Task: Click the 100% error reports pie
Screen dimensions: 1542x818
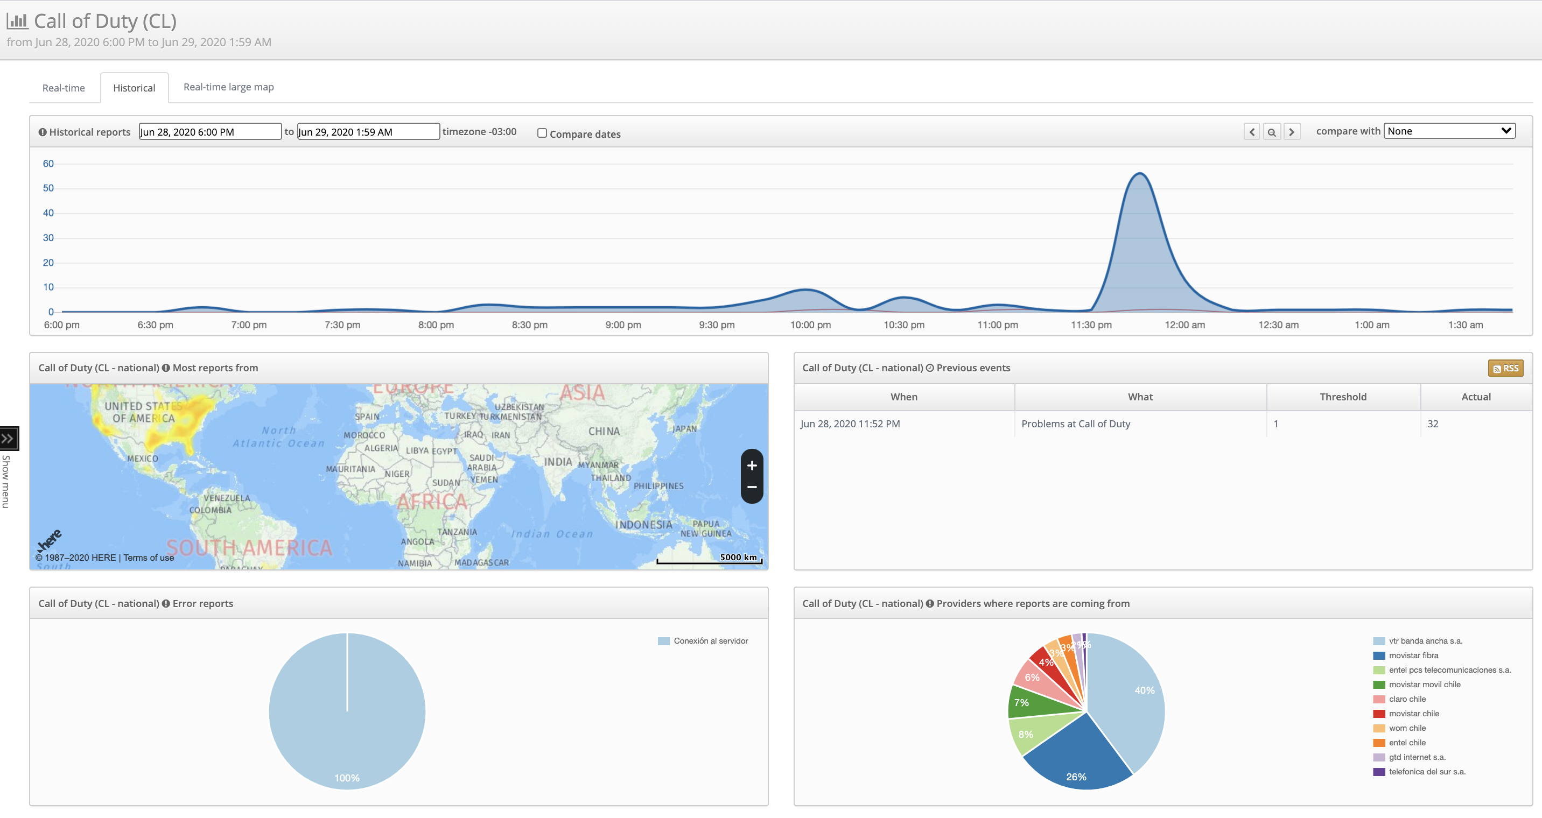Action: pos(347,711)
